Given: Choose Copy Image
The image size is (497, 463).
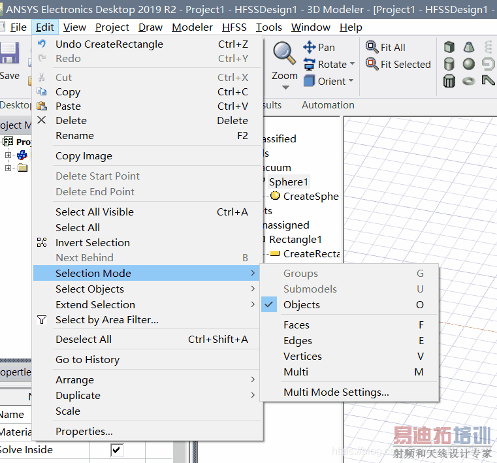Looking at the screenshot, I should (148, 155).
